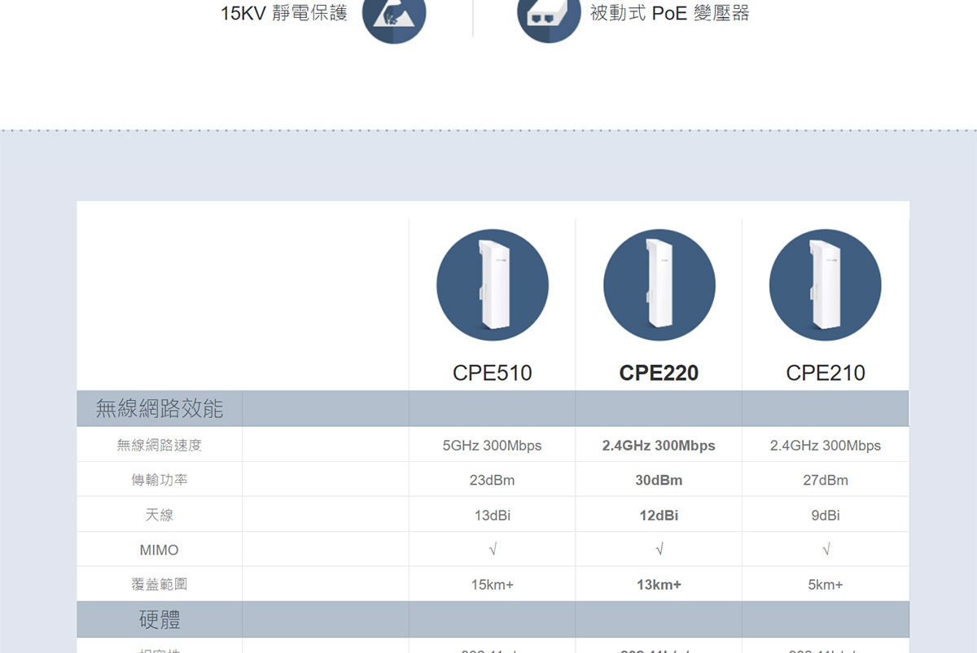Click the passive PoE adapter icon
The height and width of the screenshot is (653, 977).
point(549,16)
